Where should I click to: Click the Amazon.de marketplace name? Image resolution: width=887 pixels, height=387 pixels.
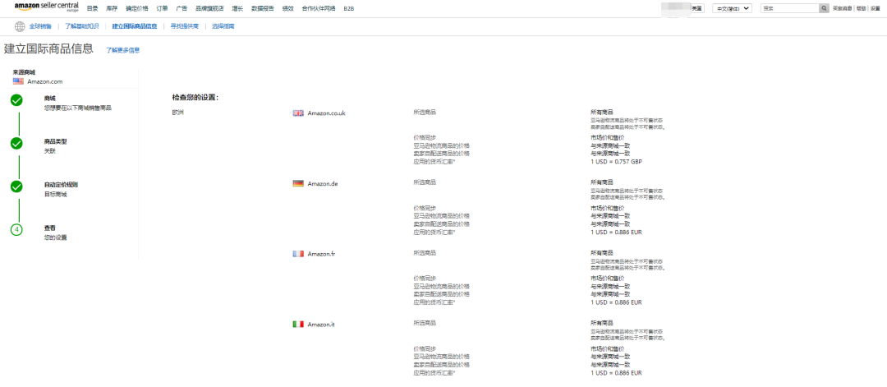click(323, 183)
